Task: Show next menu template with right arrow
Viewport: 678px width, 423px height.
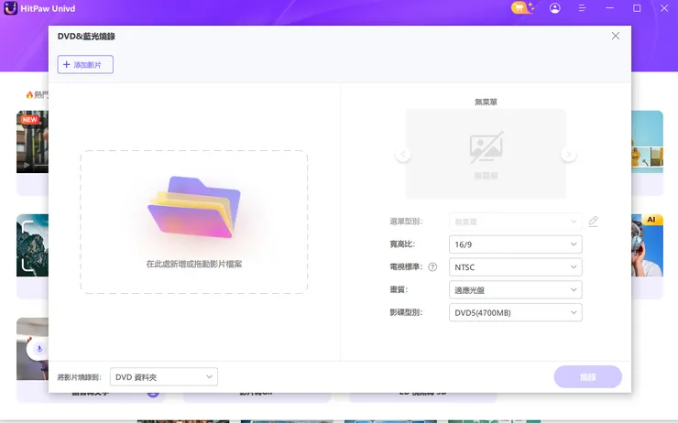Action: click(x=568, y=154)
